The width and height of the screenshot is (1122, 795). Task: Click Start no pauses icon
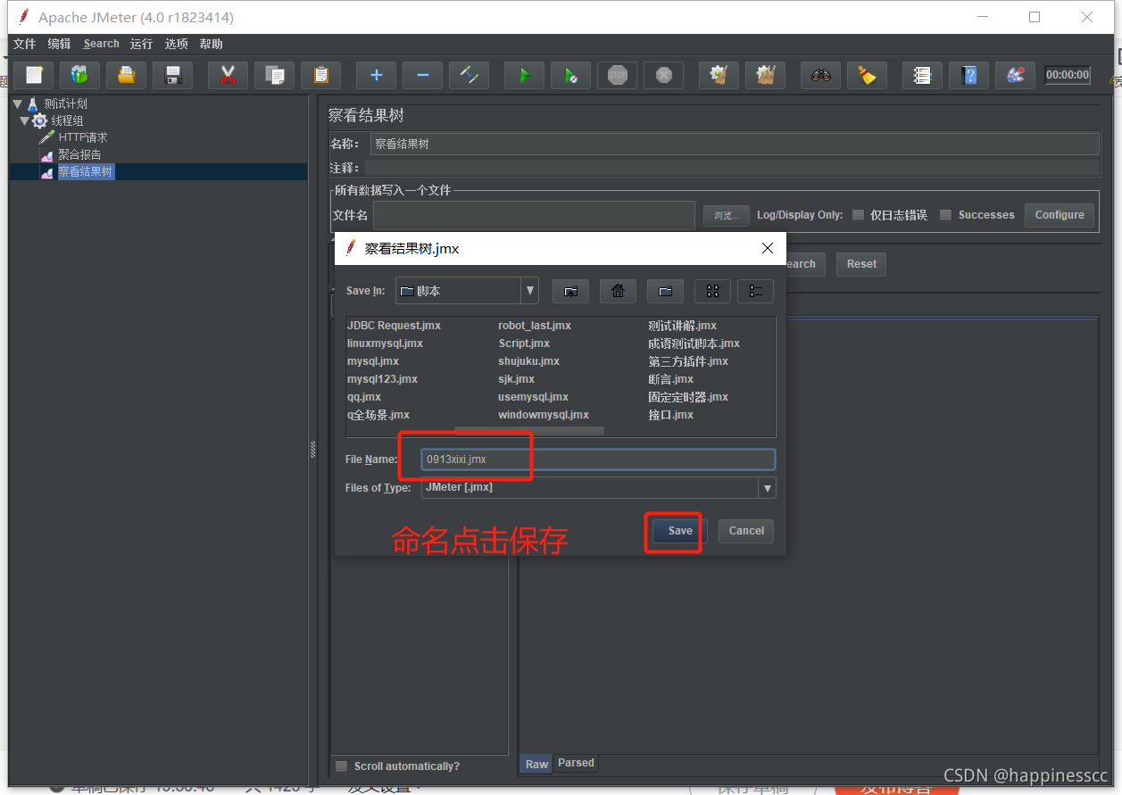point(570,75)
